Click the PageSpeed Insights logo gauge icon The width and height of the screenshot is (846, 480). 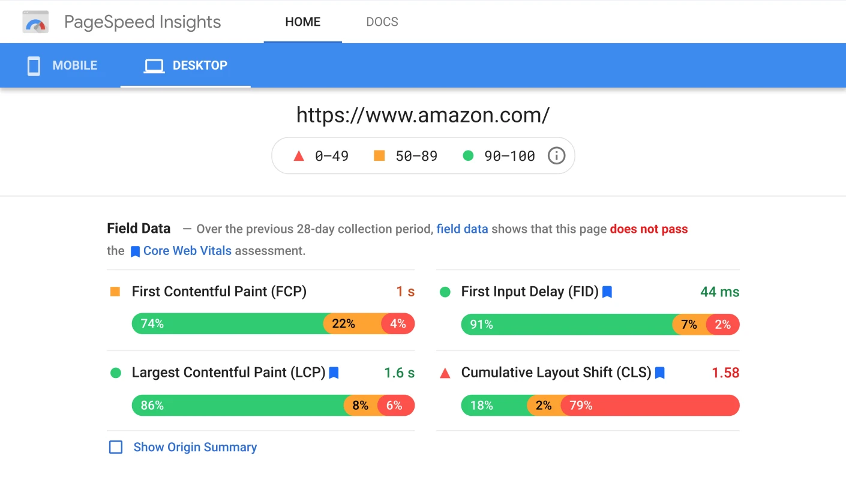[x=35, y=22]
